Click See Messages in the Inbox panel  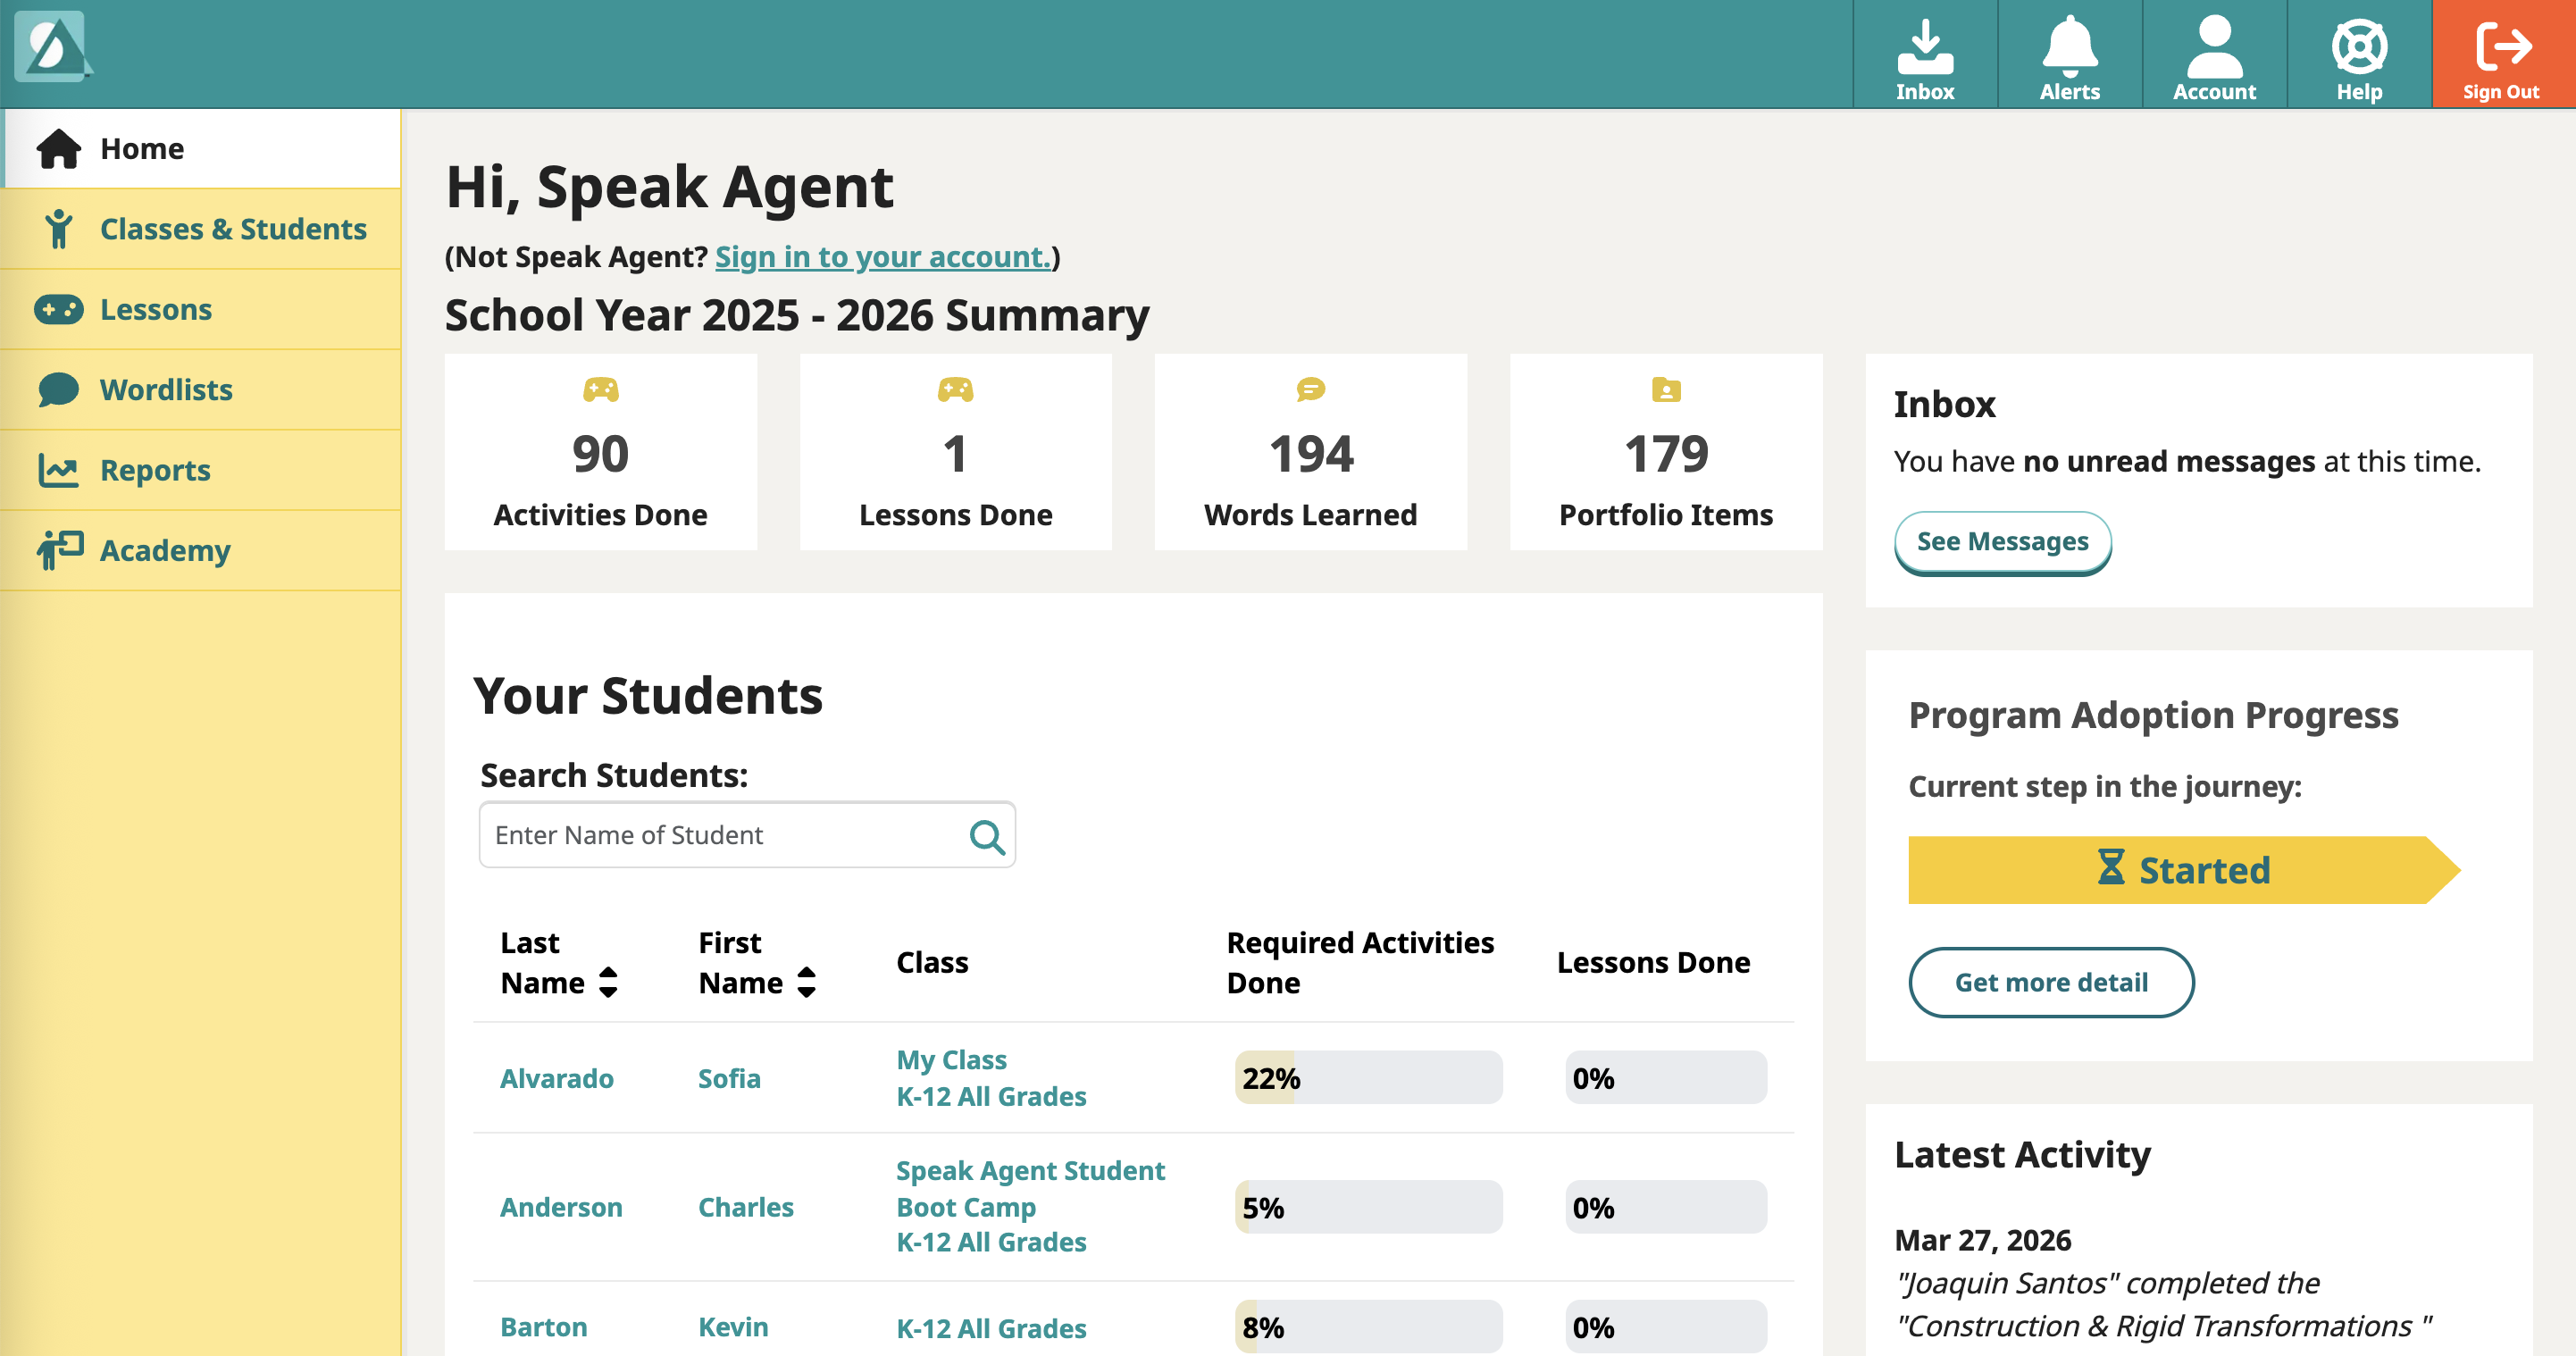[2002, 541]
